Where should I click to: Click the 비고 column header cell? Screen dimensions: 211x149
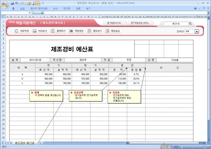[169, 68]
